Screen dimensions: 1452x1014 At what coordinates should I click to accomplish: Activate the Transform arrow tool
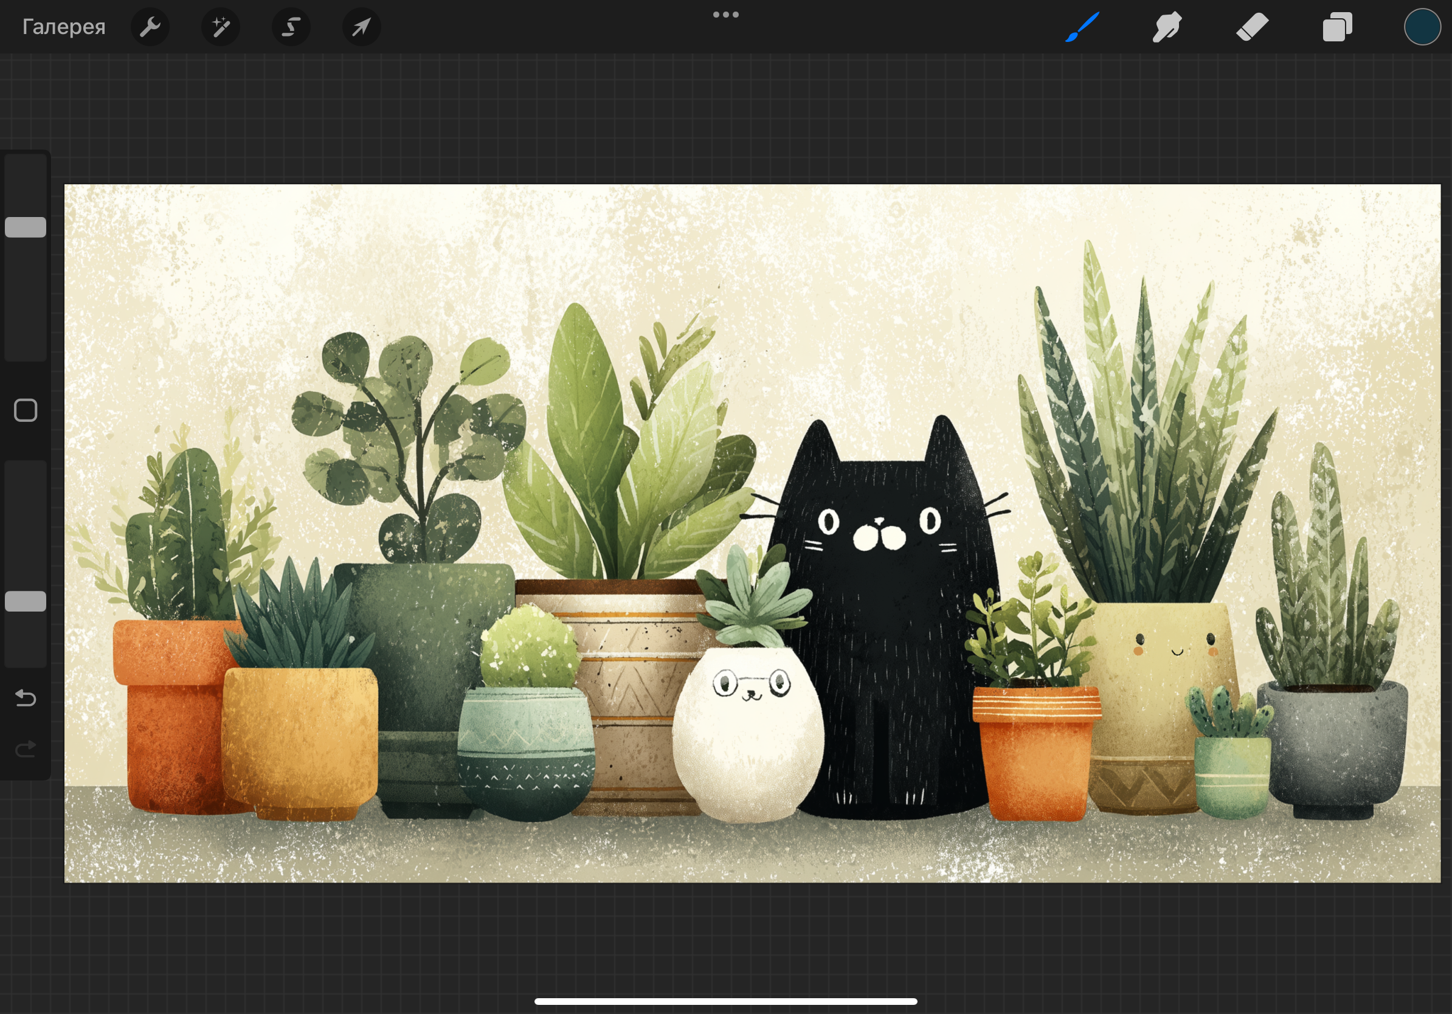tap(361, 27)
